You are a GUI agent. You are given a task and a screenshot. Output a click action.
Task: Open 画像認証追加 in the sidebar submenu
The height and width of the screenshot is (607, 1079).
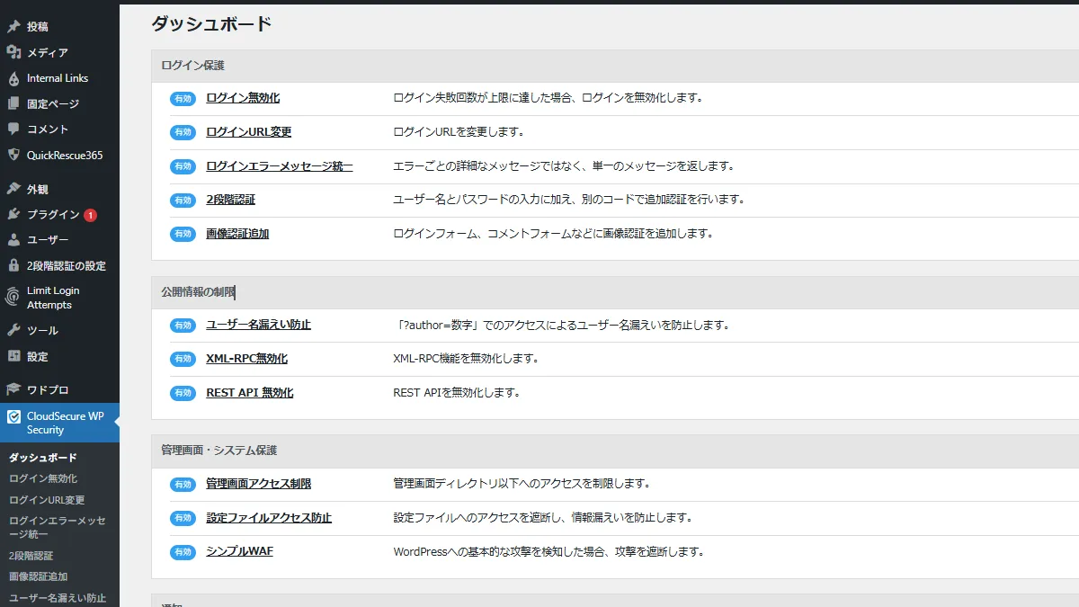(39, 576)
